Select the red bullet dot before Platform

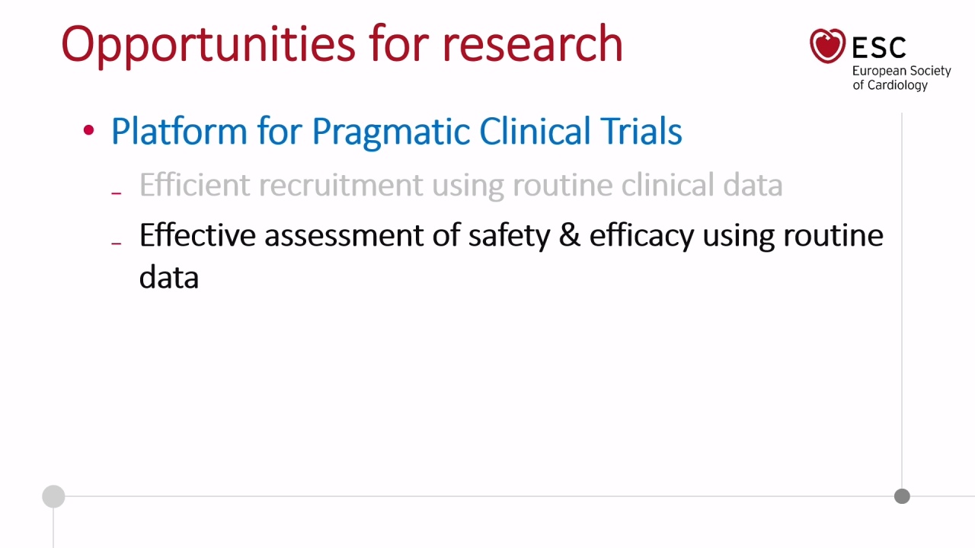pos(89,131)
